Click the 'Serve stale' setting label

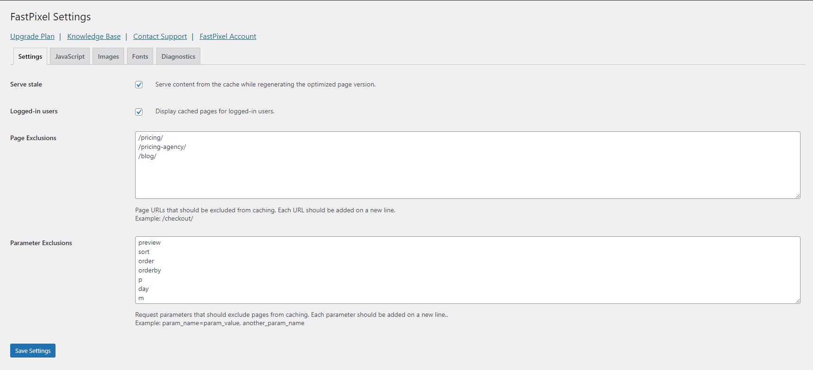[26, 84]
